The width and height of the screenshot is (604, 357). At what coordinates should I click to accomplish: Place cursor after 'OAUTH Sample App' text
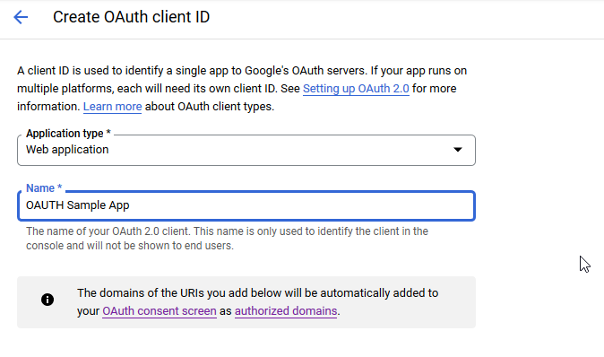(x=130, y=205)
